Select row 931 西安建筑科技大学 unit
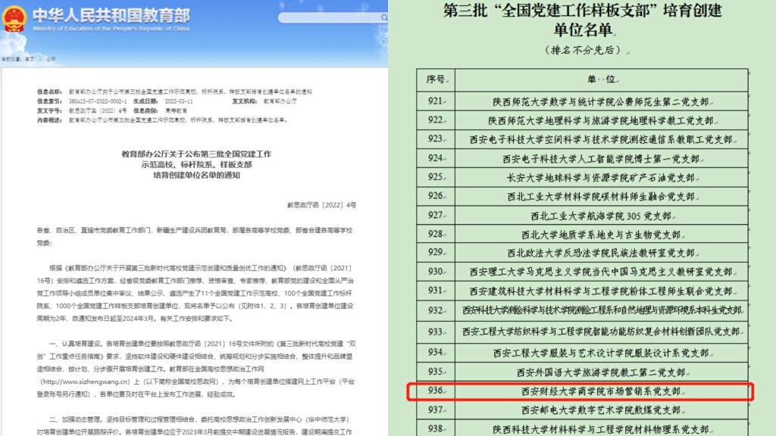Screen dimensions: 776x436 click(x=601, y=291)
